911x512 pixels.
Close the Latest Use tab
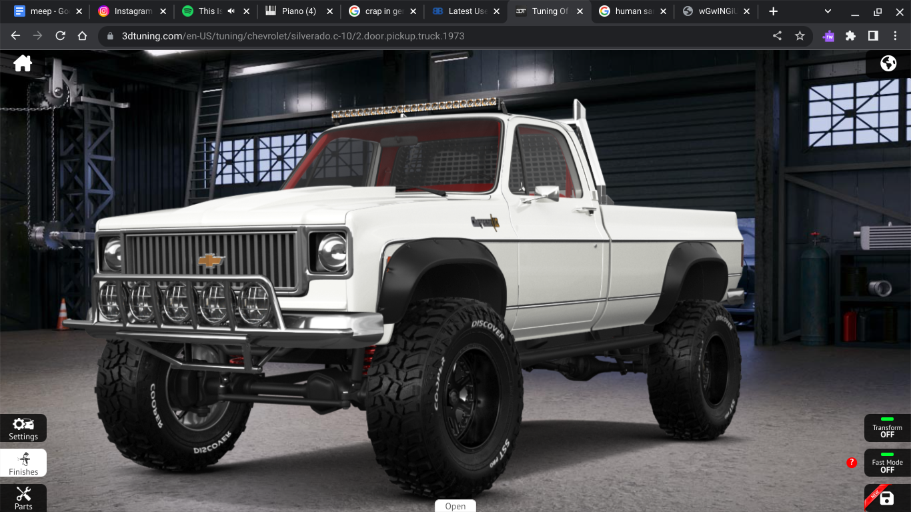[496, 11]
